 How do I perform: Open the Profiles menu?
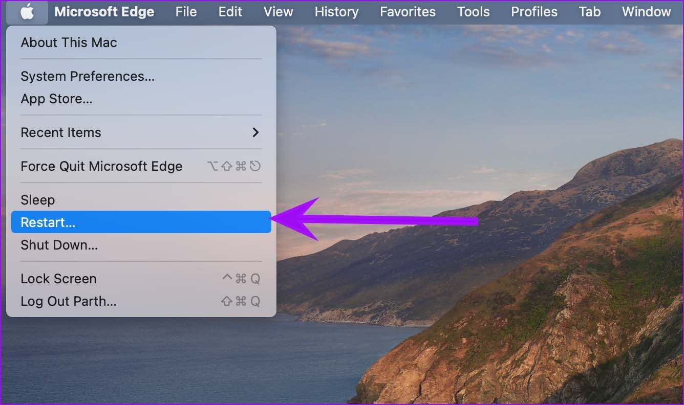[534, 12]
